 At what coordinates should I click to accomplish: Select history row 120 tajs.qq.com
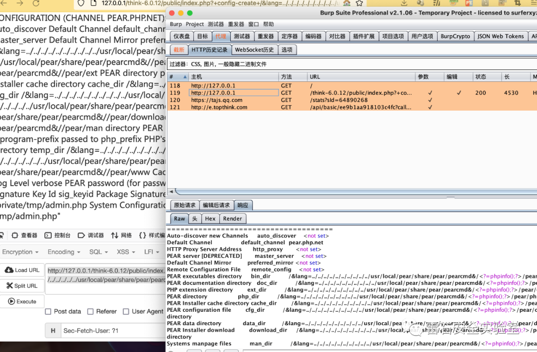[x=352, y=100]
